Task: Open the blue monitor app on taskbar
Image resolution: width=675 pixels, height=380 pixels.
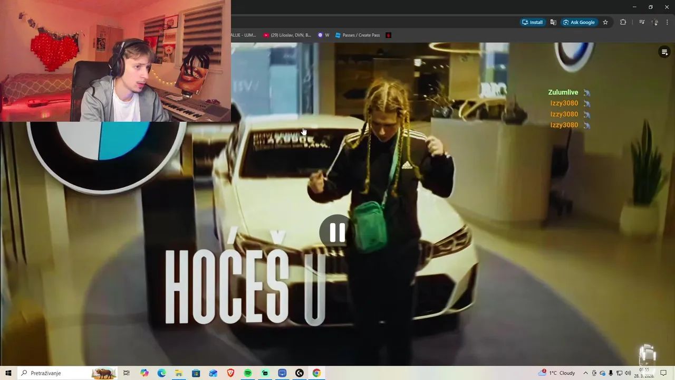Action: coord(282,373)
